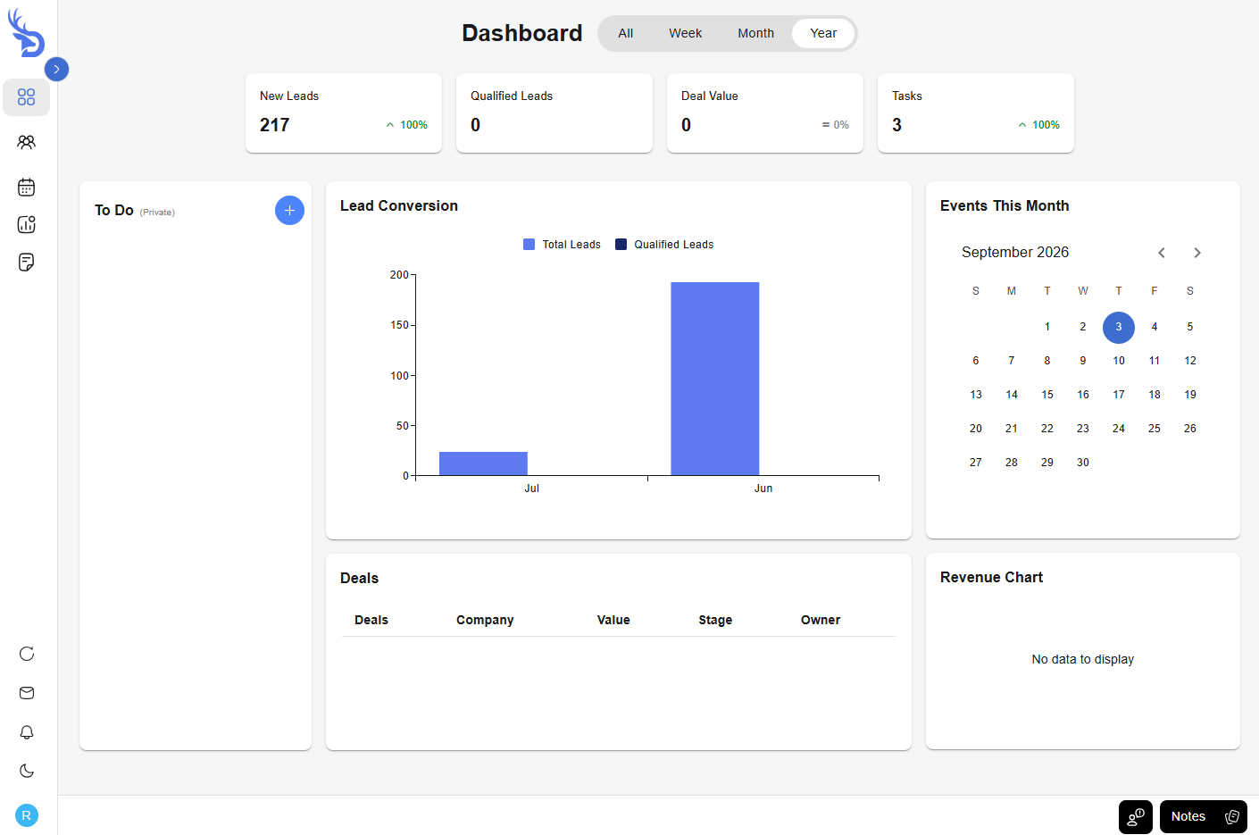Select the Week filter tab
This screenshot has height=835, width=1259.
coord(685,33)
